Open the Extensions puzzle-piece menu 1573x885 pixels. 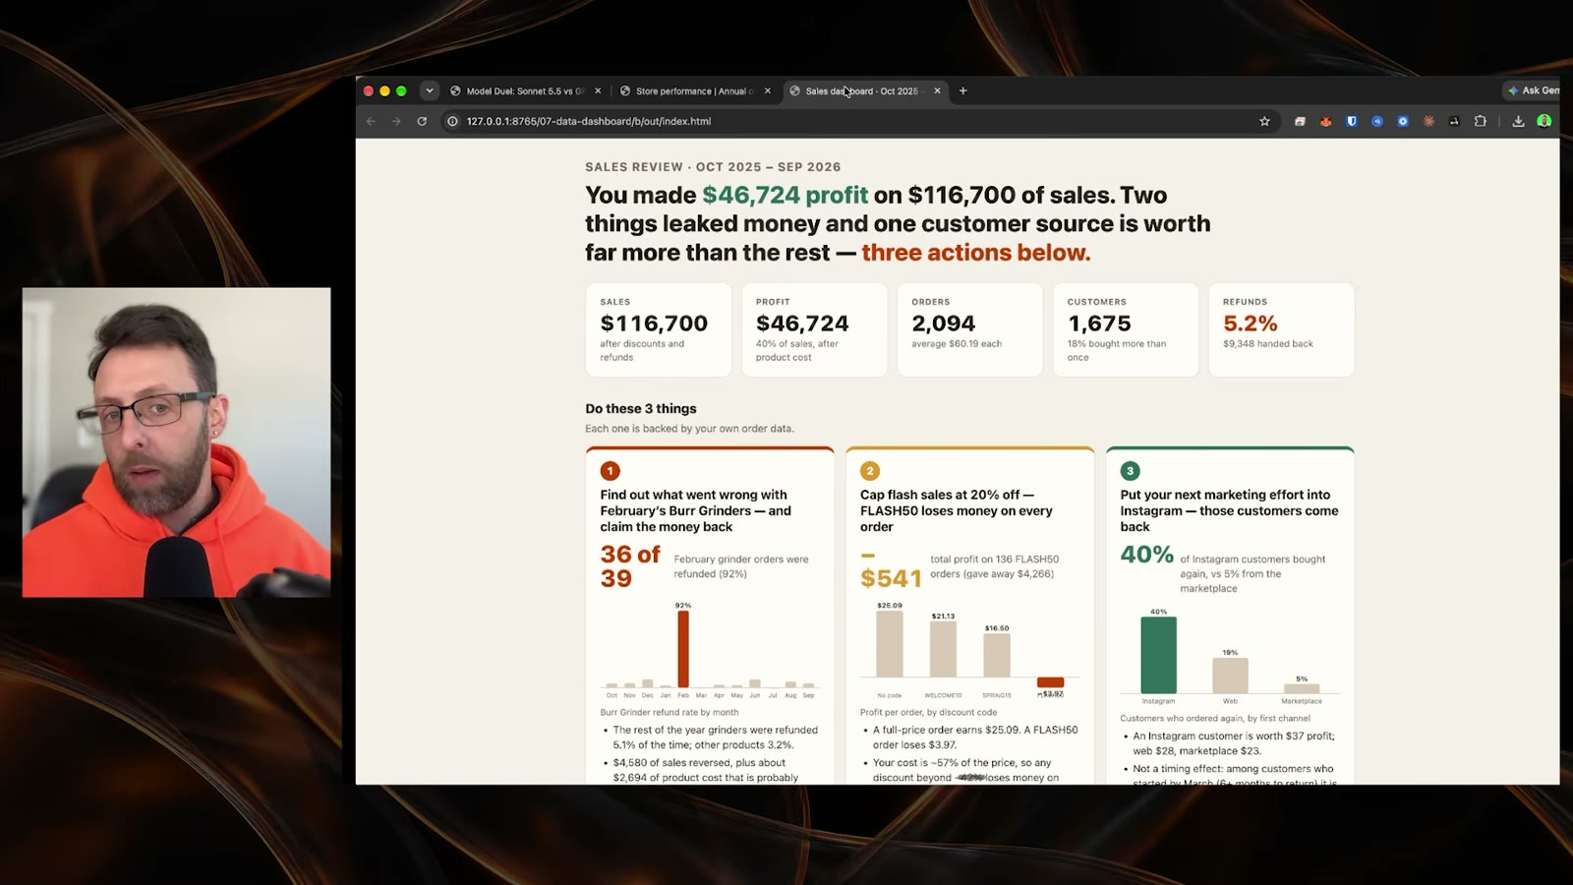pos(1480,121)
